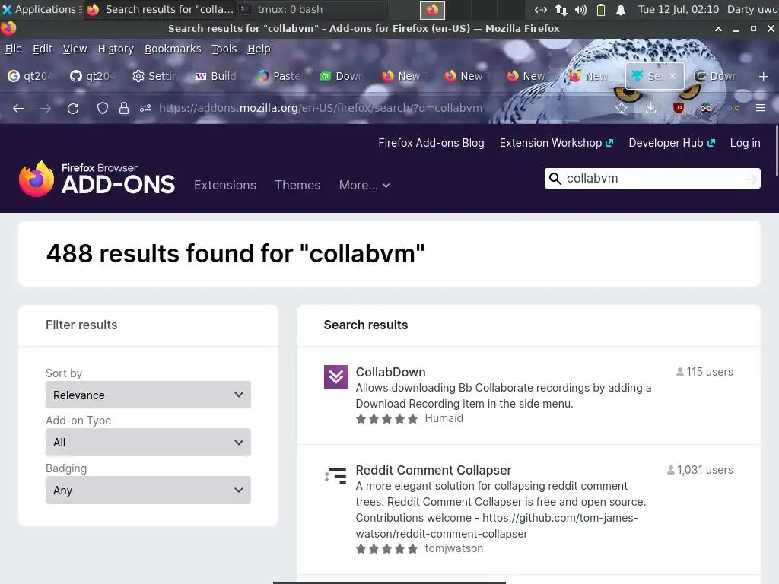
Task: Switch to the tmux bash taskbar window
Action: [x=311, y=9]
